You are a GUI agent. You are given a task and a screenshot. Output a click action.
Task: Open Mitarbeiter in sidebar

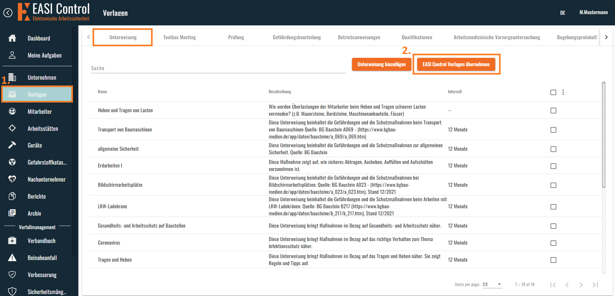[x=40, y=112]
